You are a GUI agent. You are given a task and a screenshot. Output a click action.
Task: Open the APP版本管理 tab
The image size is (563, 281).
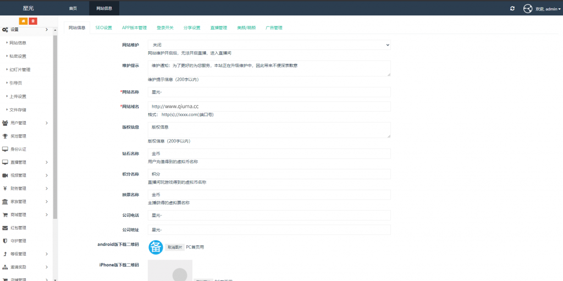click(134, 27)
